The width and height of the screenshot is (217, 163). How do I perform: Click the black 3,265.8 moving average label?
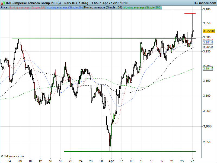(x=208, y=47)
